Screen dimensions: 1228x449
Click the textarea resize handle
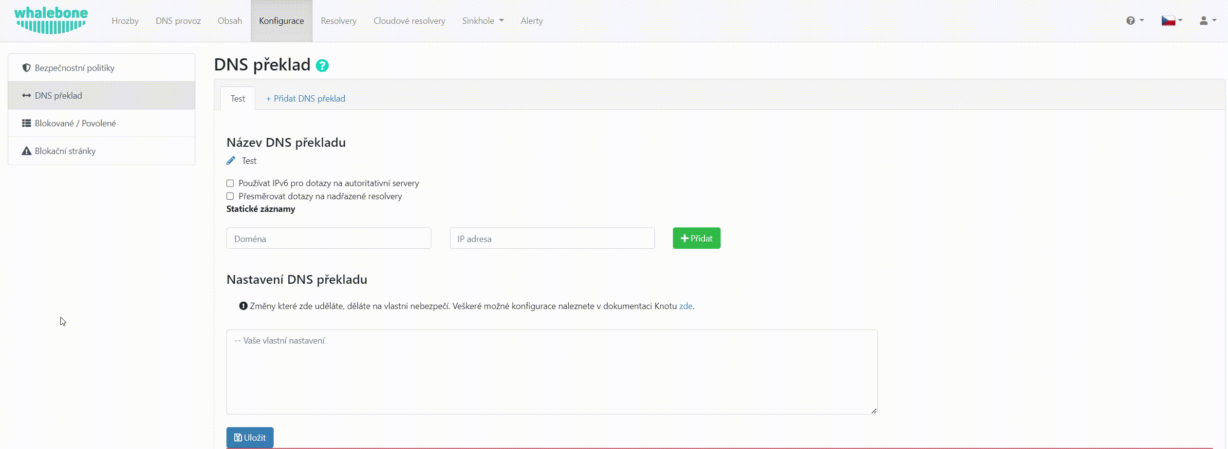tap(874, 411)
